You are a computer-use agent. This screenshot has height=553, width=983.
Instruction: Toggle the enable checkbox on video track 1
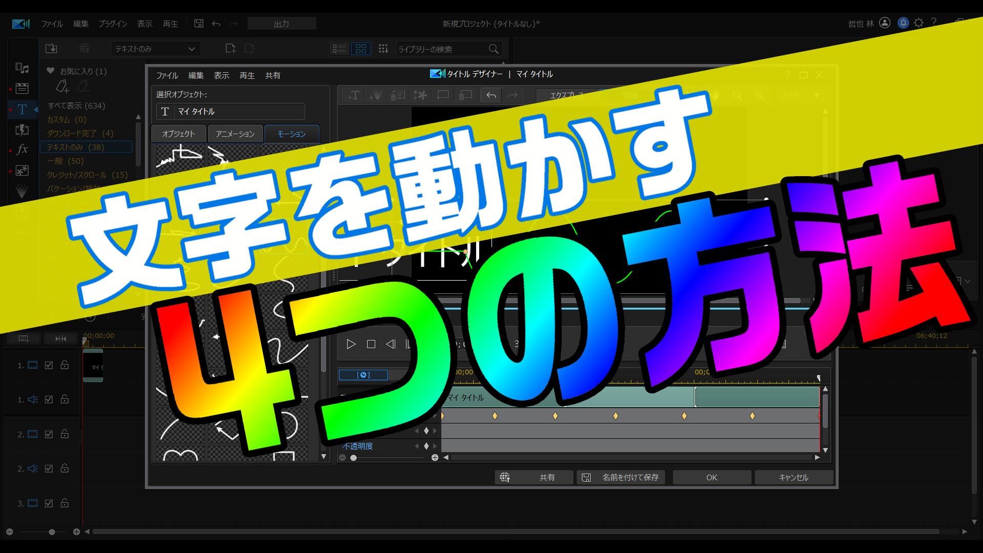pos(49,365)
